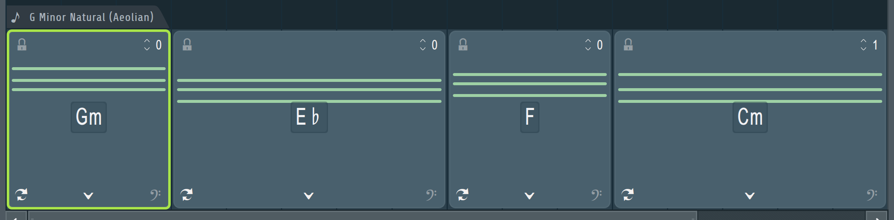
Task: Click the horizontal scrollbar below the chords
Action: click(x=362, y=217)
